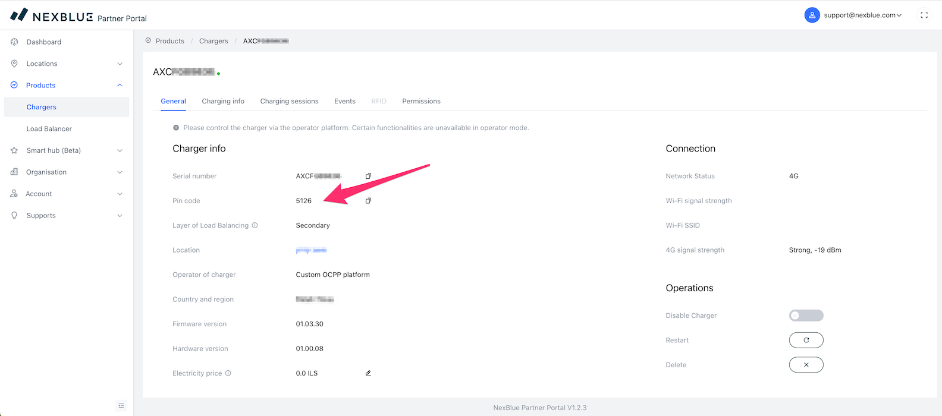The height and width of the screenshot is (416, 942).
Task: Edit the electricity price
Action: (x=368, y=373)
